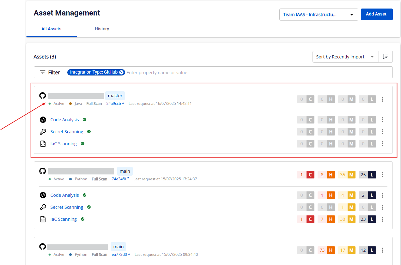Screen dimensions: 401x265
Task: Open commit link 24a9ccb
Action: click(x=113, y=104)
